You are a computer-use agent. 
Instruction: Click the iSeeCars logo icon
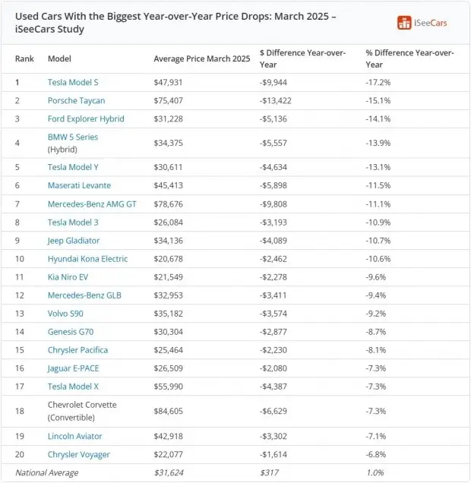click(404, 23)
